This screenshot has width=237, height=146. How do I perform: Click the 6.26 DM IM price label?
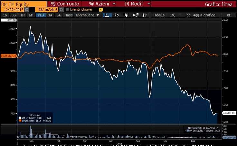pos(229,113)
